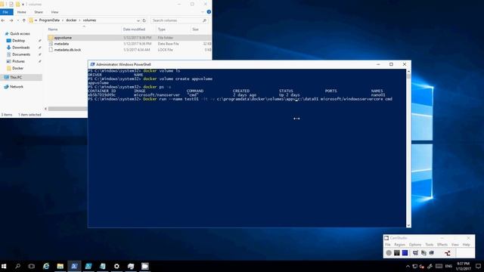Select the metadata database file
Image resolution: width=484 pixels, height=272 pixels.
click(x=61, y=44)
